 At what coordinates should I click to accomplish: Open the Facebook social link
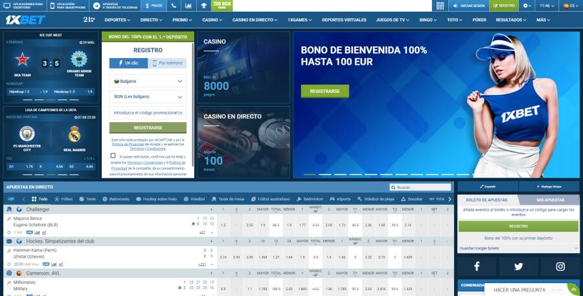click(477, 266)
